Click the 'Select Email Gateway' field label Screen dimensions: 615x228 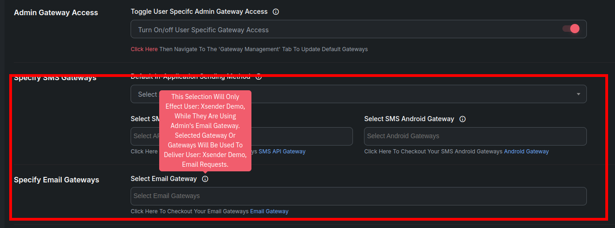pyautogui.click(x=163, y=179)
